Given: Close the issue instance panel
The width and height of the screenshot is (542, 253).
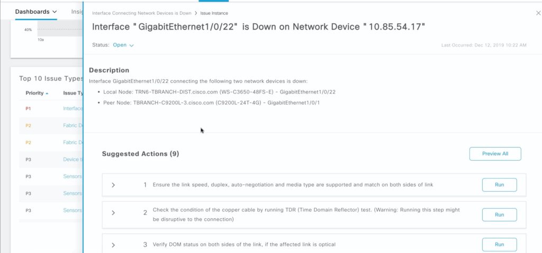Looking at the screenshot, I should click(538, 13).
